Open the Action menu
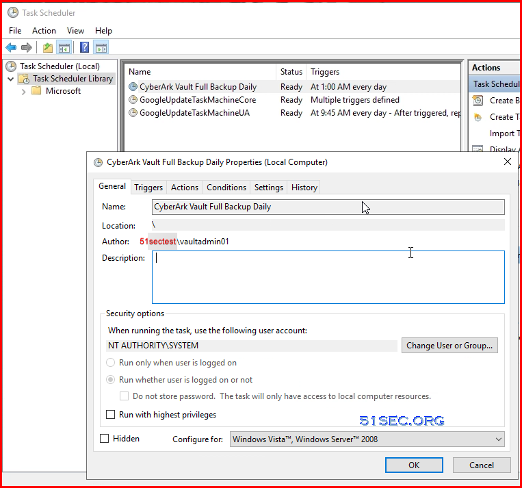Image resolution: width=522 pixels, height=488 pixels. tap(44, 31)
